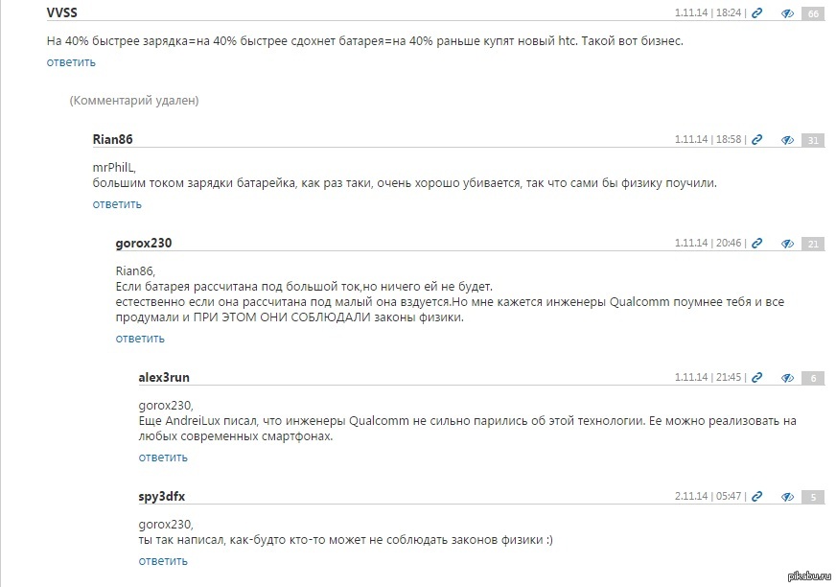The width and height of the screenshot is (836, 587).
Task: Collapse alex3run comment with eye icon
Action: click(787, 378)
